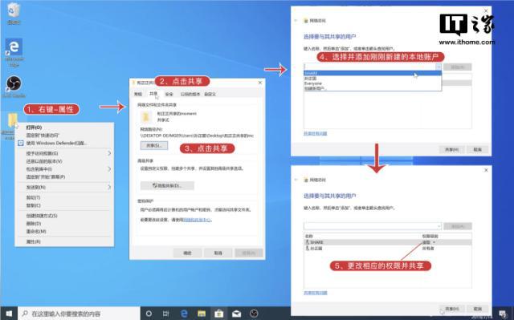This screenshot has height=320, width=514.
Task: Click the back arrow in upper network access dialog
Action: coord(296,21)
